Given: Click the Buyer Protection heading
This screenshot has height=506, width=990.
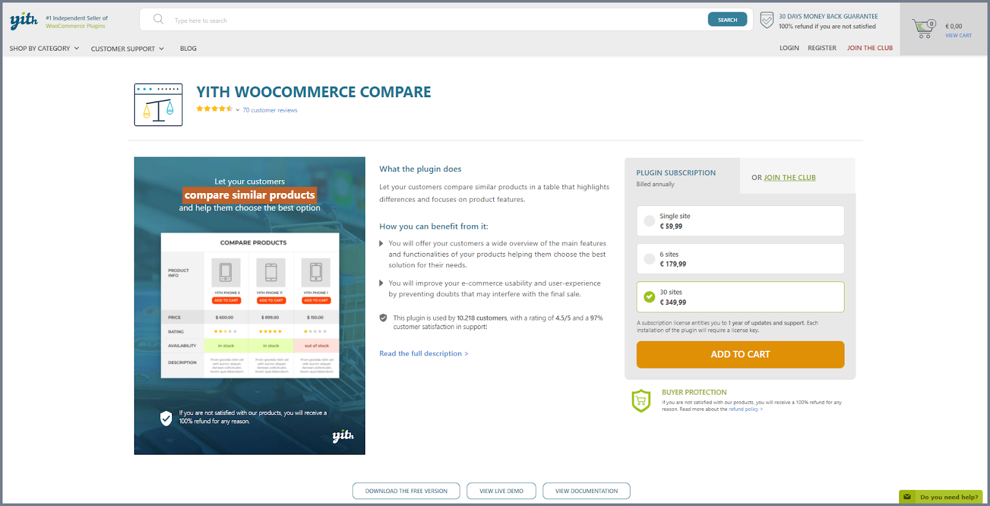Looking at the screenshot, I should coord(694,392).
